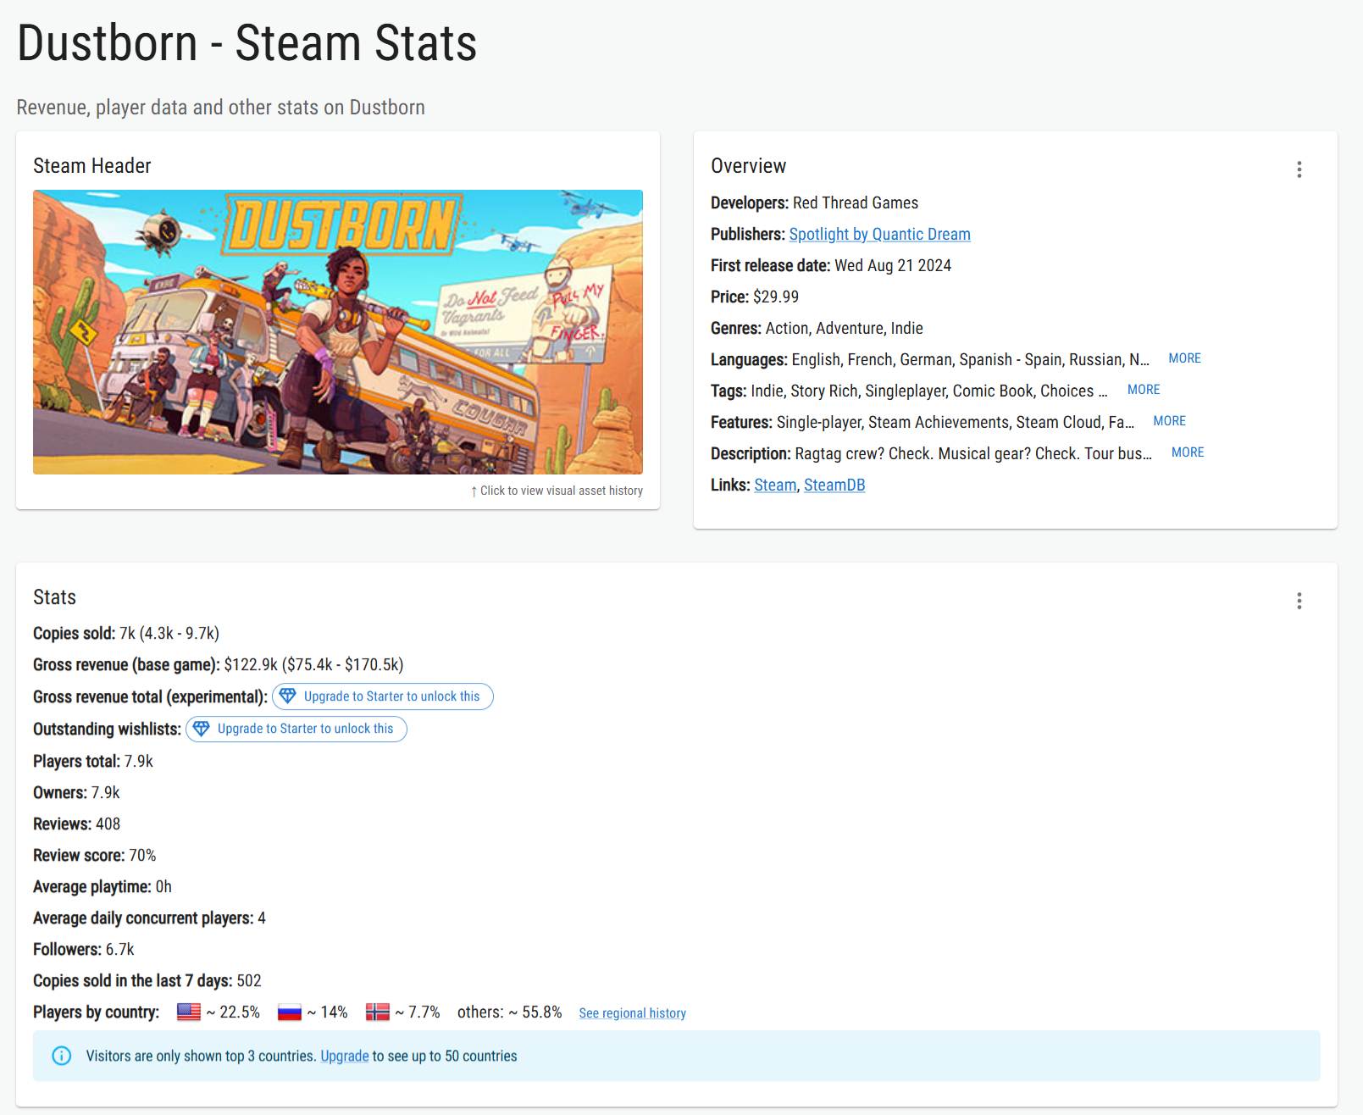Click the 'Action, Adventure, Indie' genres text
Screen dimensions: 1363x1115
pos(844,329)
